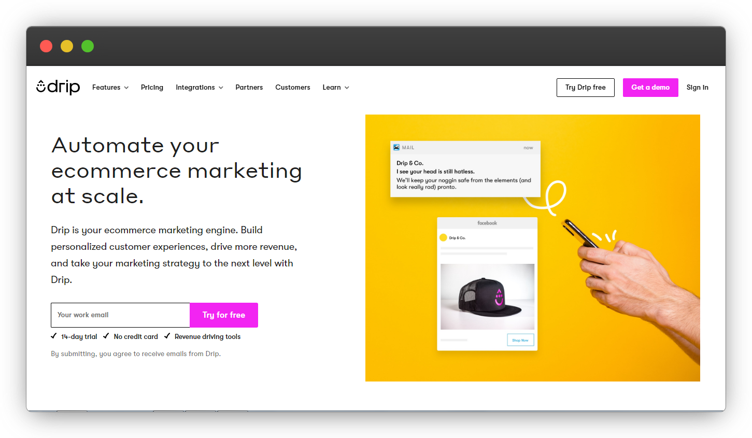The width and height of the screenshot is (752, 438).
Task: Focus the Your work email field
Action: tap(120, 315)
